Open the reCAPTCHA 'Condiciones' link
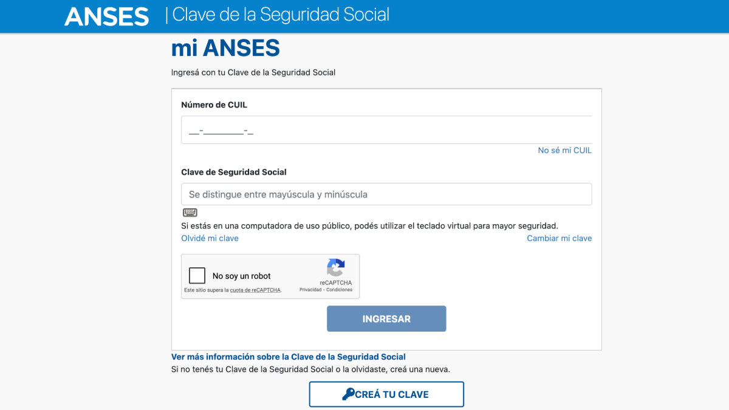This screenshot has width=729, height=410. click(x=340, y=290)
